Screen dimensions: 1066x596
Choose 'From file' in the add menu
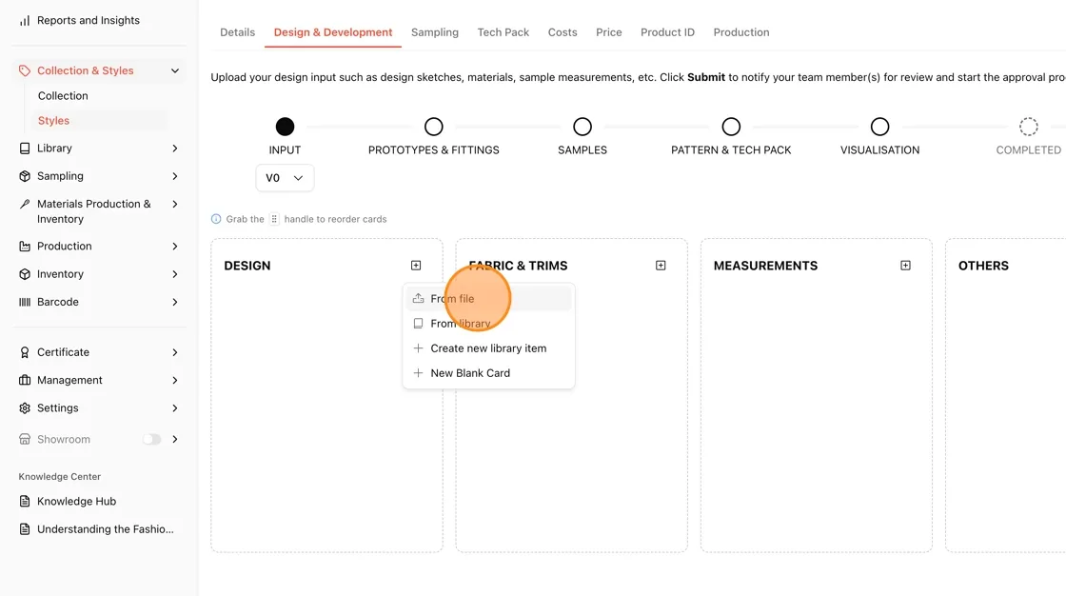click(x=489, y=299)
